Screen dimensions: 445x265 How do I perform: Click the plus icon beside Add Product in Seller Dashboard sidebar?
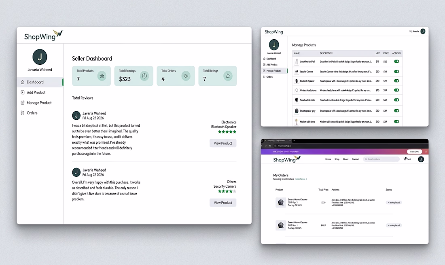22,92
